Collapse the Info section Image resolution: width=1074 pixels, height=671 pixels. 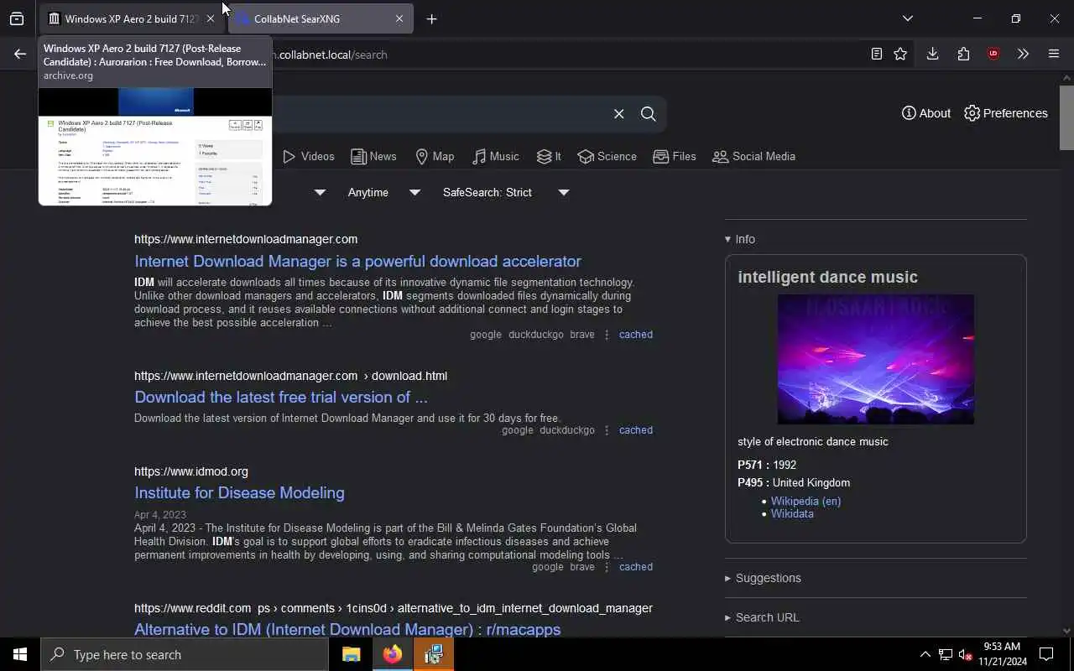coord(740,239)
